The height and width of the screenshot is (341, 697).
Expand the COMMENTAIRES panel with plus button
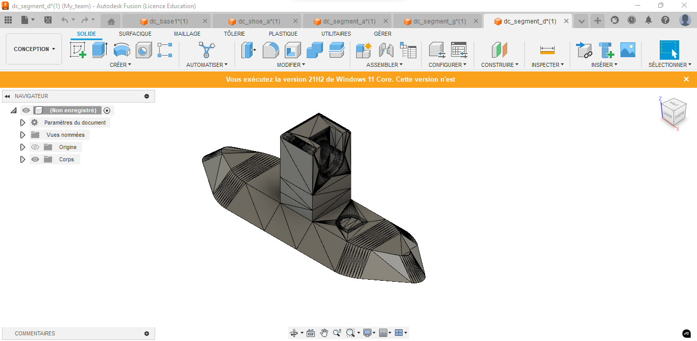click(x=147, y=333)
